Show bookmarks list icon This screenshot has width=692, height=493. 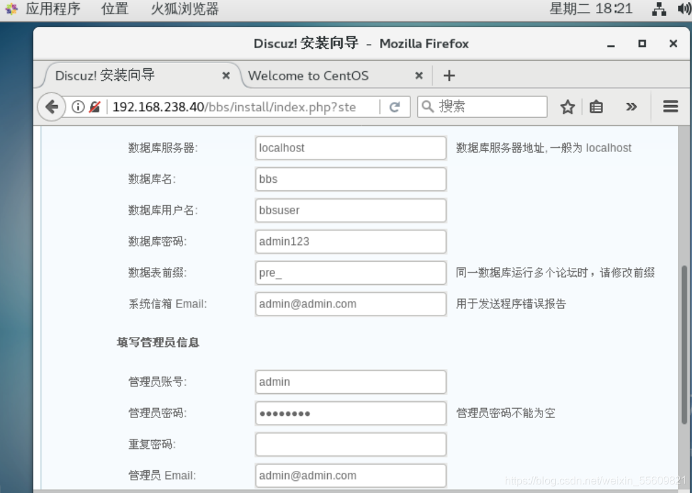coord(596,107)
